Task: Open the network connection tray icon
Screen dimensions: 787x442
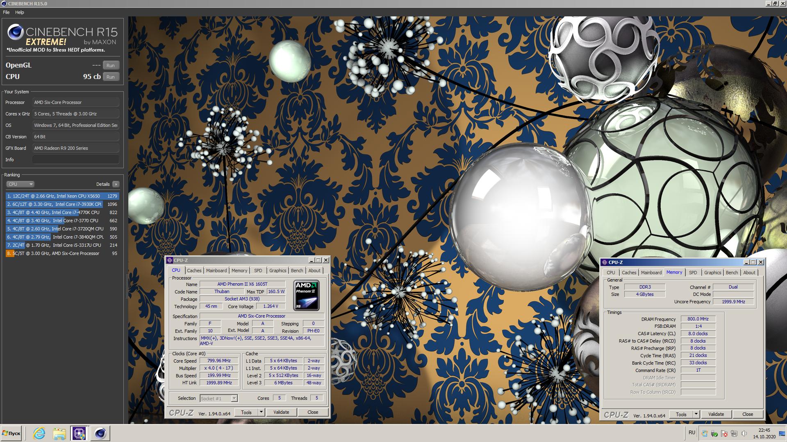Action: click(734, 433)
